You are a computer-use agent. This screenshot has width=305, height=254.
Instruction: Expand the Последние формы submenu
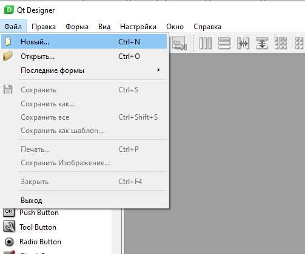pos(84,70)
